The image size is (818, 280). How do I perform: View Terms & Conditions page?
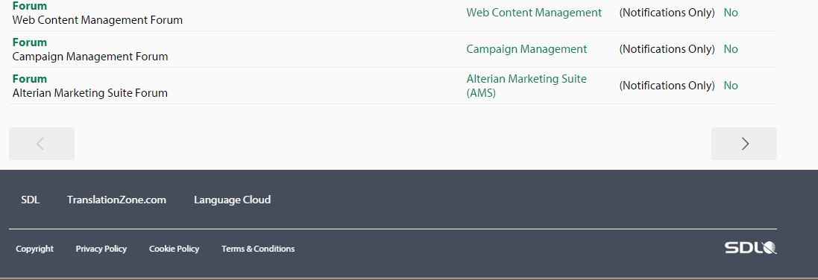(x=258, y=249)
